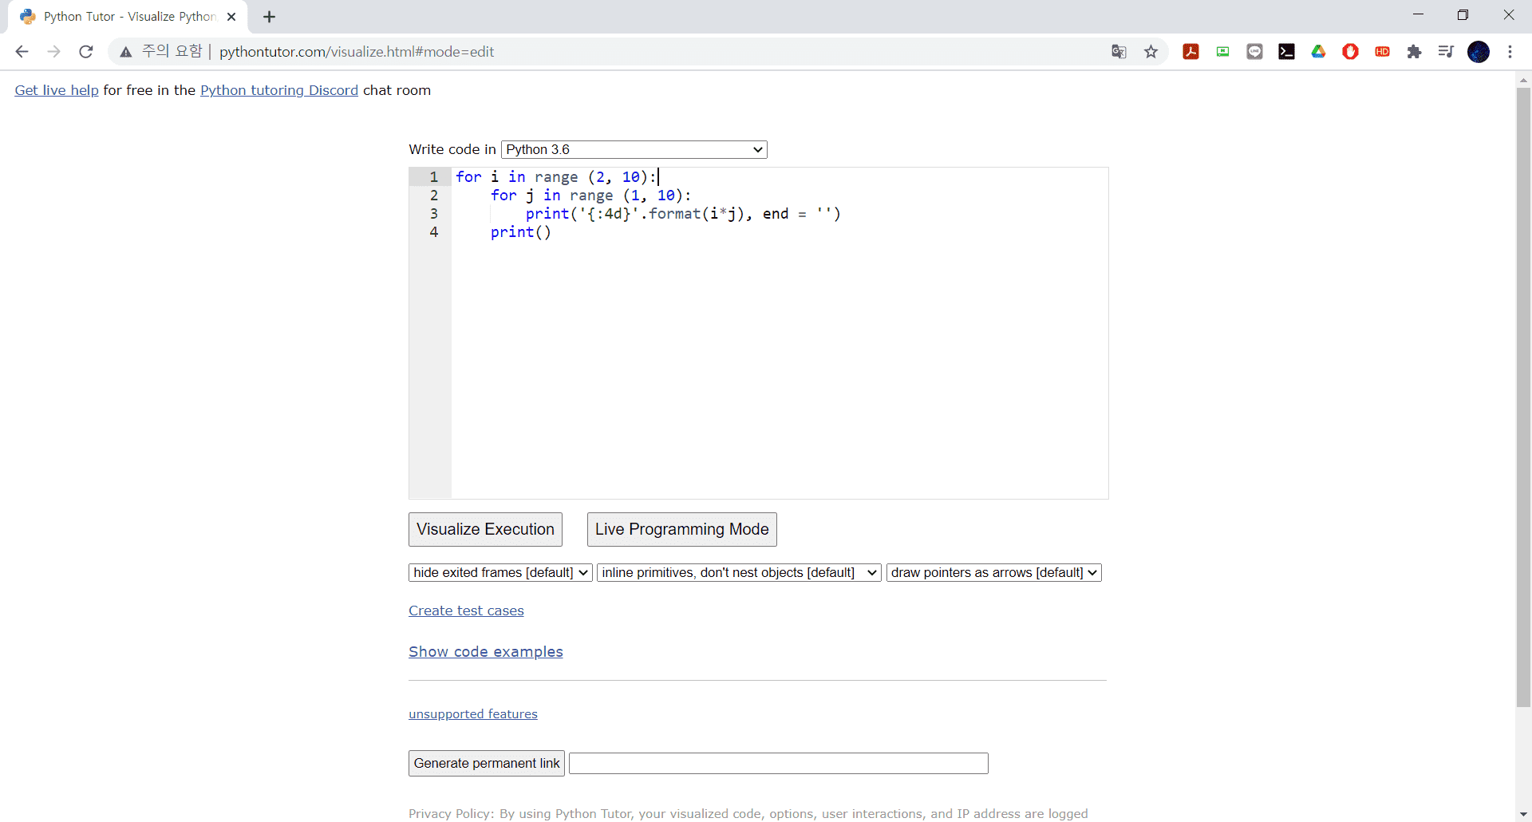Open the Python tutoring Discord link
1532x822 pixels.
279,90
